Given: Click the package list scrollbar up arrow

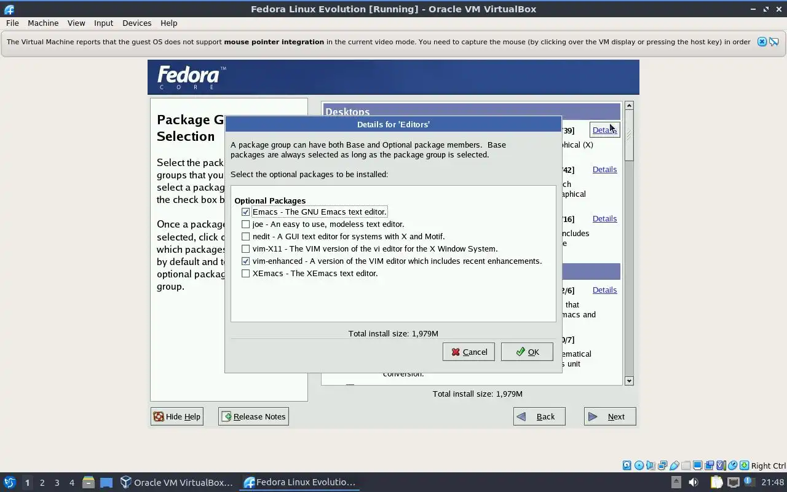Looking at the screenshot, I should click(x=629, y=106).
